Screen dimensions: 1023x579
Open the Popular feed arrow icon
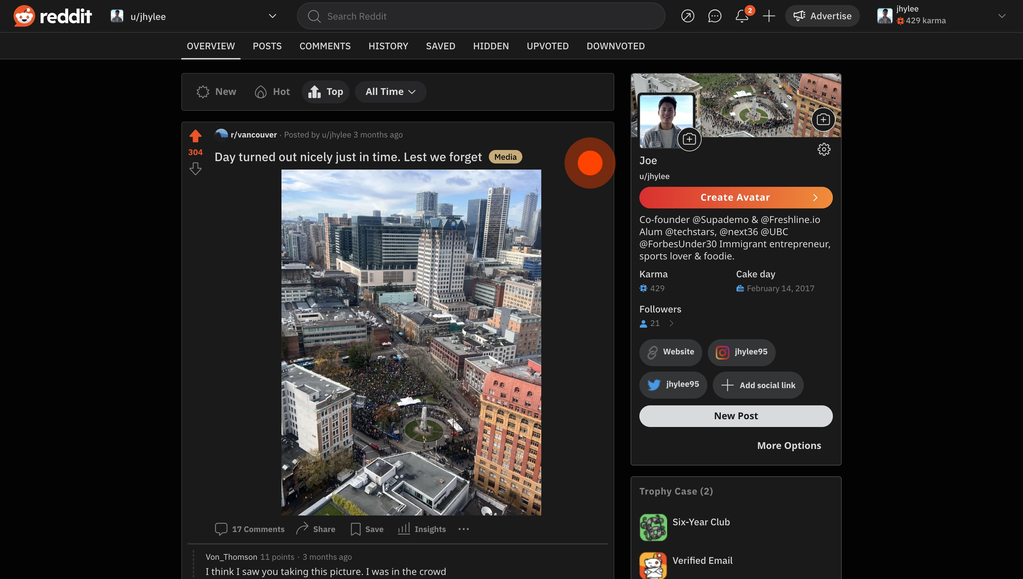click(687, 16)
